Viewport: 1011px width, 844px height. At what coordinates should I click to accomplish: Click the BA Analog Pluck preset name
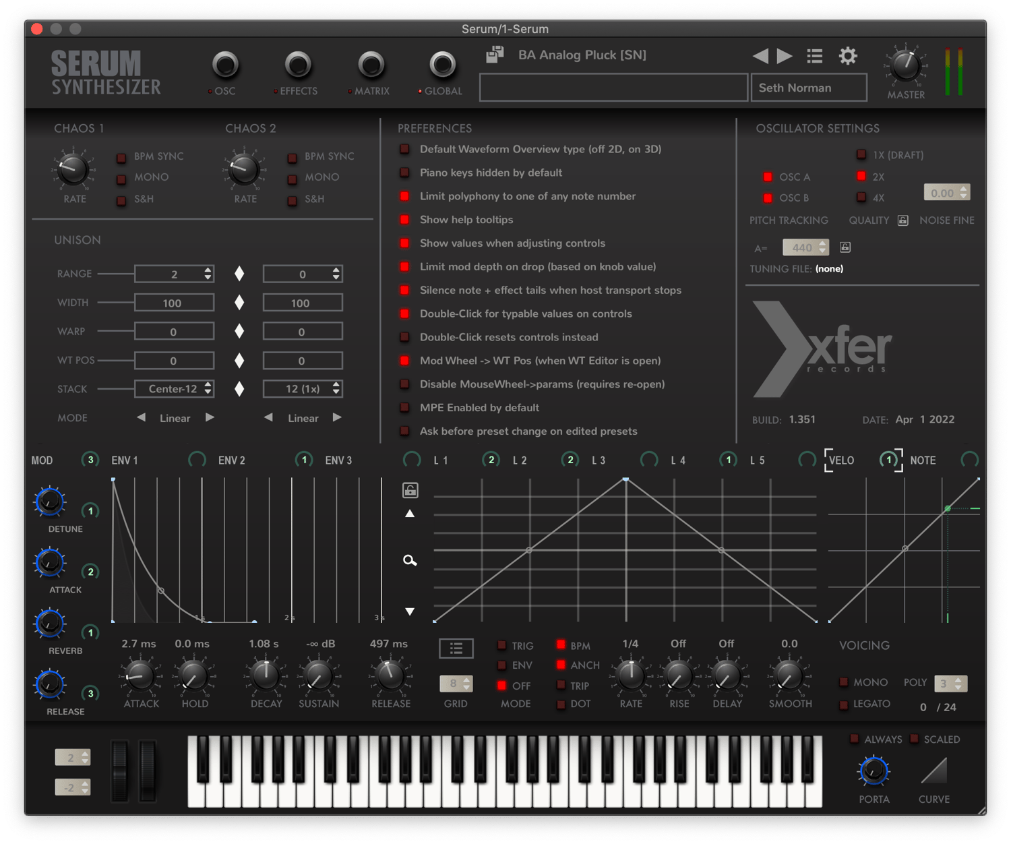coord(582,55)
